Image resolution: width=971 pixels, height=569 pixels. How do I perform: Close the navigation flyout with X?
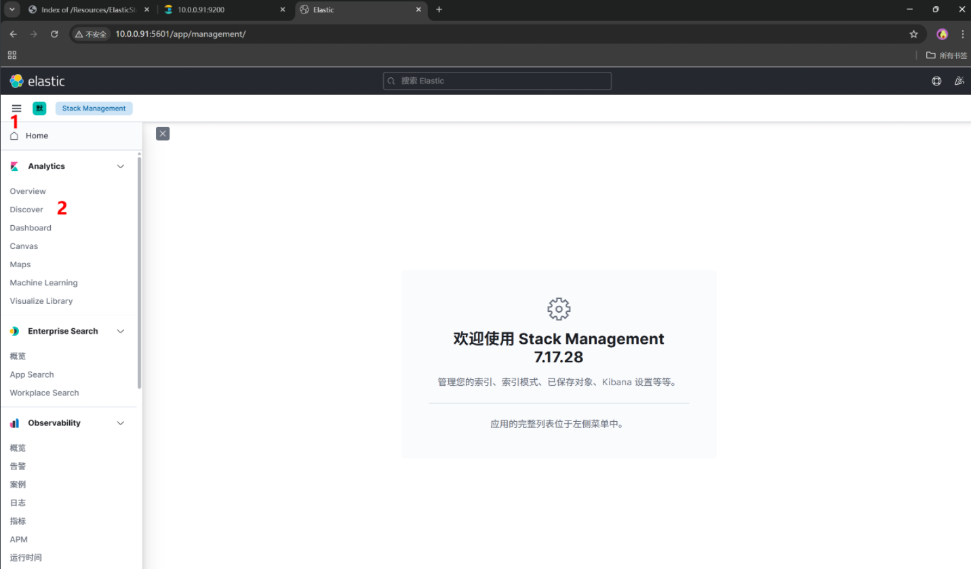coord(163,134)
